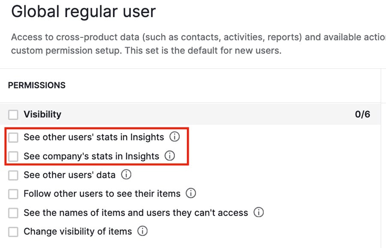Enable Follow other users to see their items

tap(13, 194)
